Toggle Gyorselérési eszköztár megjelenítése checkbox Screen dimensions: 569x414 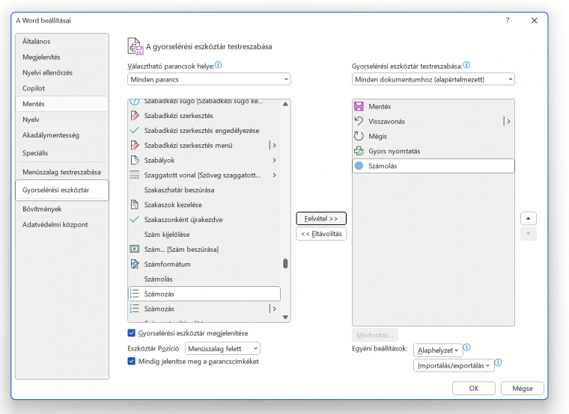coord(131,333)
